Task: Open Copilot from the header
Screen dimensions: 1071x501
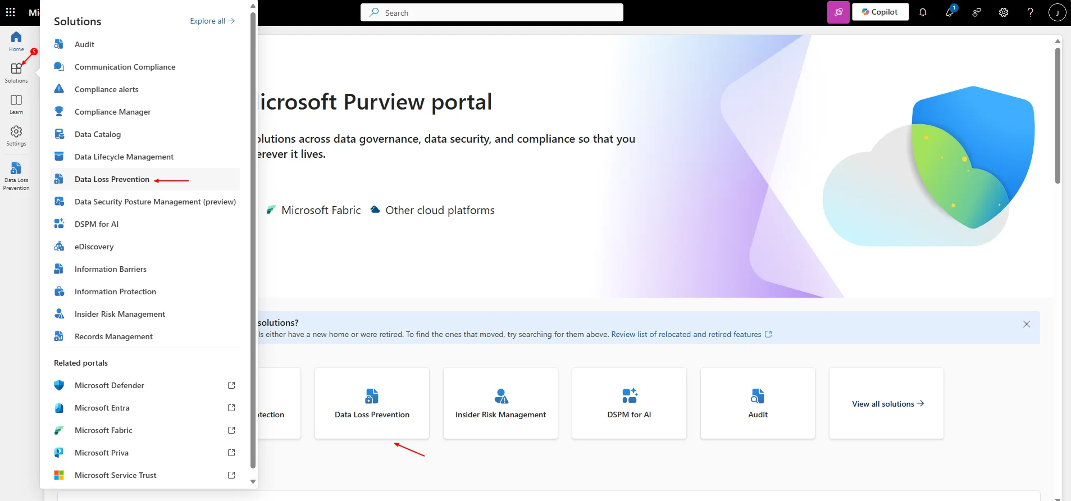Action: pos(880,12)
